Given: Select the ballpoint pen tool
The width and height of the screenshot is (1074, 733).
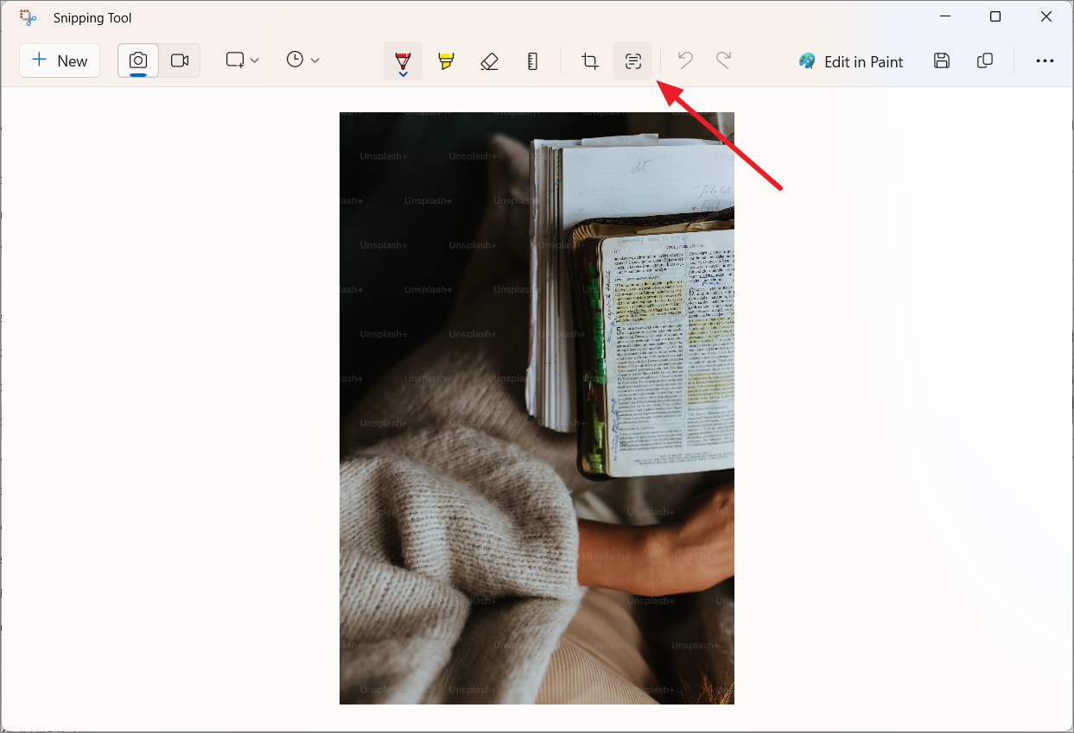Looking at the screenshot, I should (403, 59).
